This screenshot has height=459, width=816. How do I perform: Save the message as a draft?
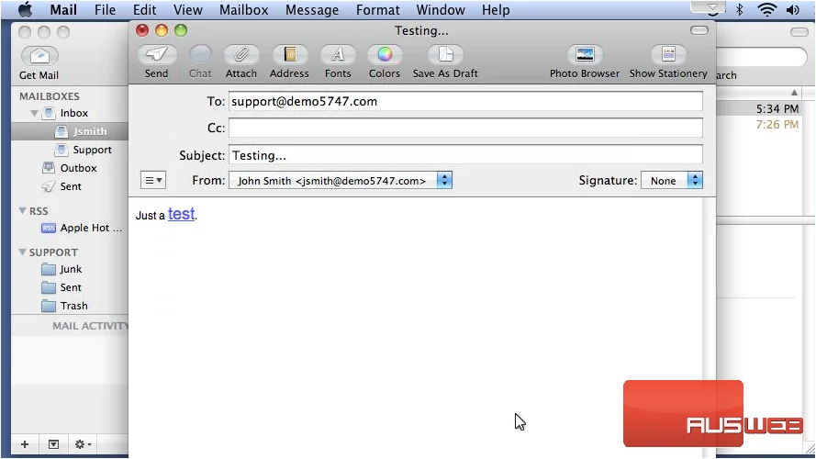[x=445, y=62]
